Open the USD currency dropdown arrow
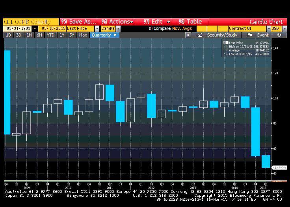This screenshot has width=290, height=207. tap(284, 29)
